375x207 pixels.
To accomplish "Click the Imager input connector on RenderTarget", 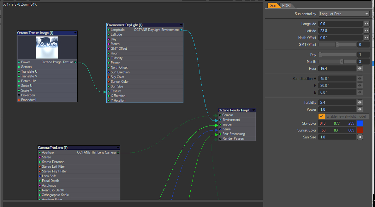I will (220, 125).
